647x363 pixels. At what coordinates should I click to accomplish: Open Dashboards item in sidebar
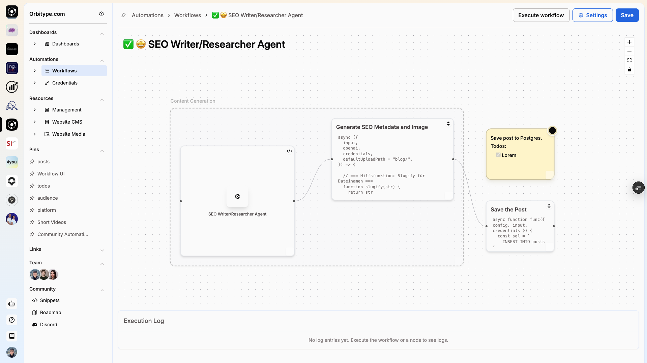coord(74,44)
